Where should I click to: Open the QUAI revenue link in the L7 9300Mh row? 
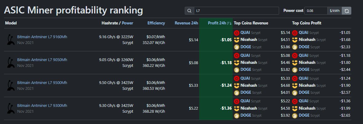tap(245, 101)
